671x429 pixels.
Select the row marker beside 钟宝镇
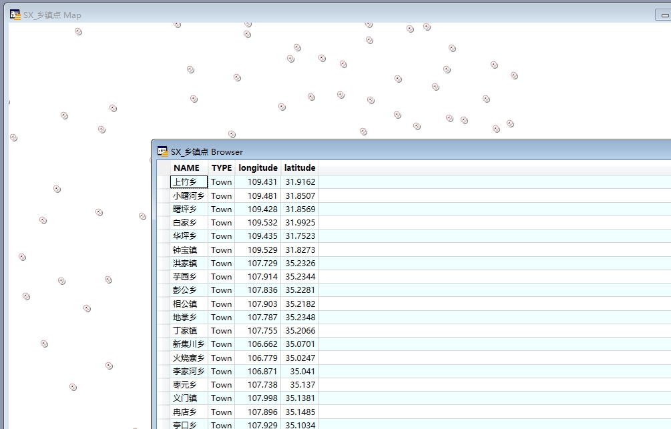click(163, 250)
